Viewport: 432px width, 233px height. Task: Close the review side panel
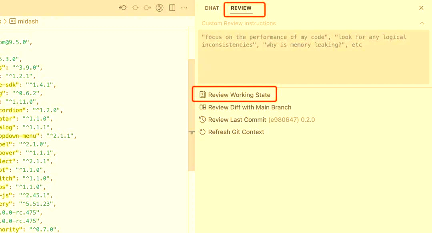point(421,8)
